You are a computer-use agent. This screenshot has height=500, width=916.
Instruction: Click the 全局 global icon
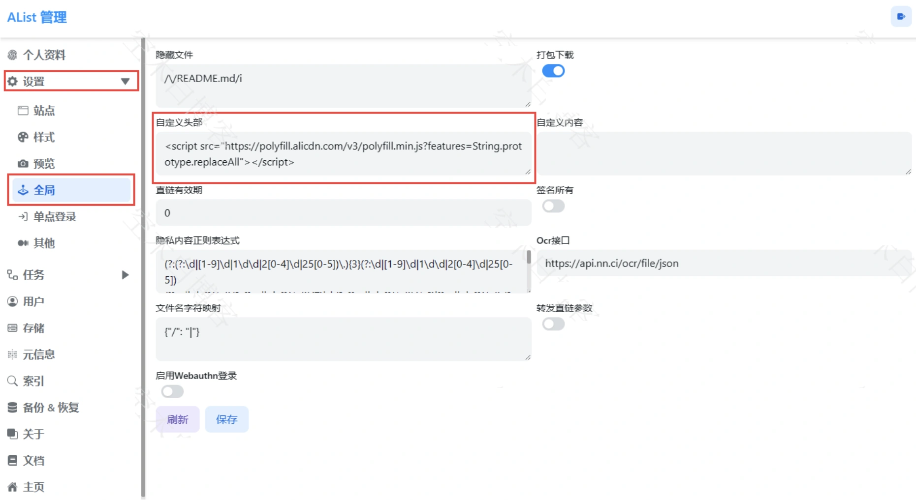23,190
